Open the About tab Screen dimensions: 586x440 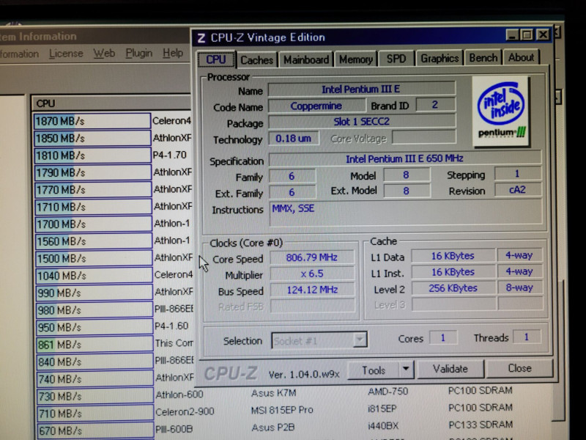[521, 58]
